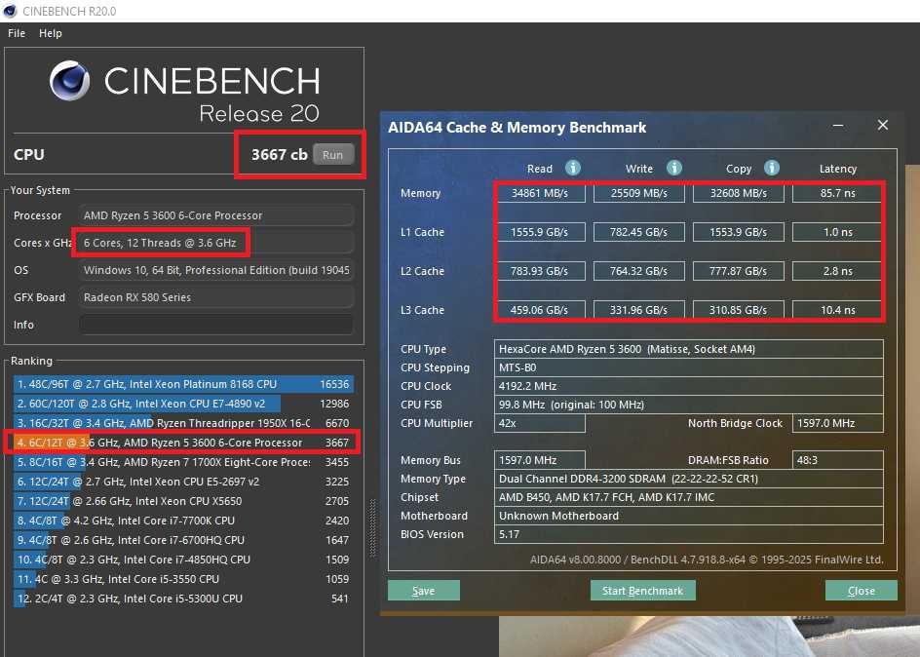Image resolution: width=920 pixels, height=657 pixels.
Task: Click L3 Cache Latency value 10.4 ns
Action: tap(837, 310)
